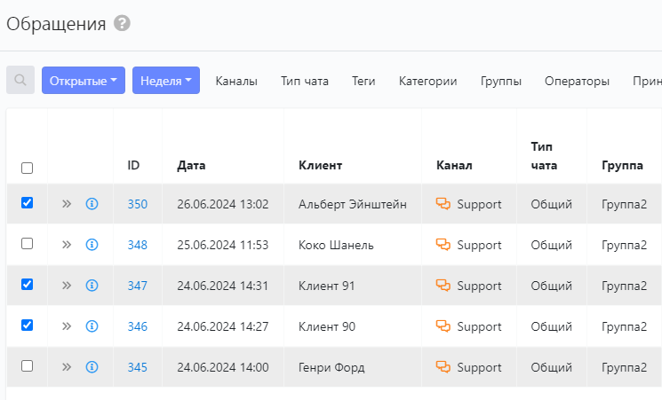
Task: Click client name Клиент 90
Action: click(x=327, y=326)
